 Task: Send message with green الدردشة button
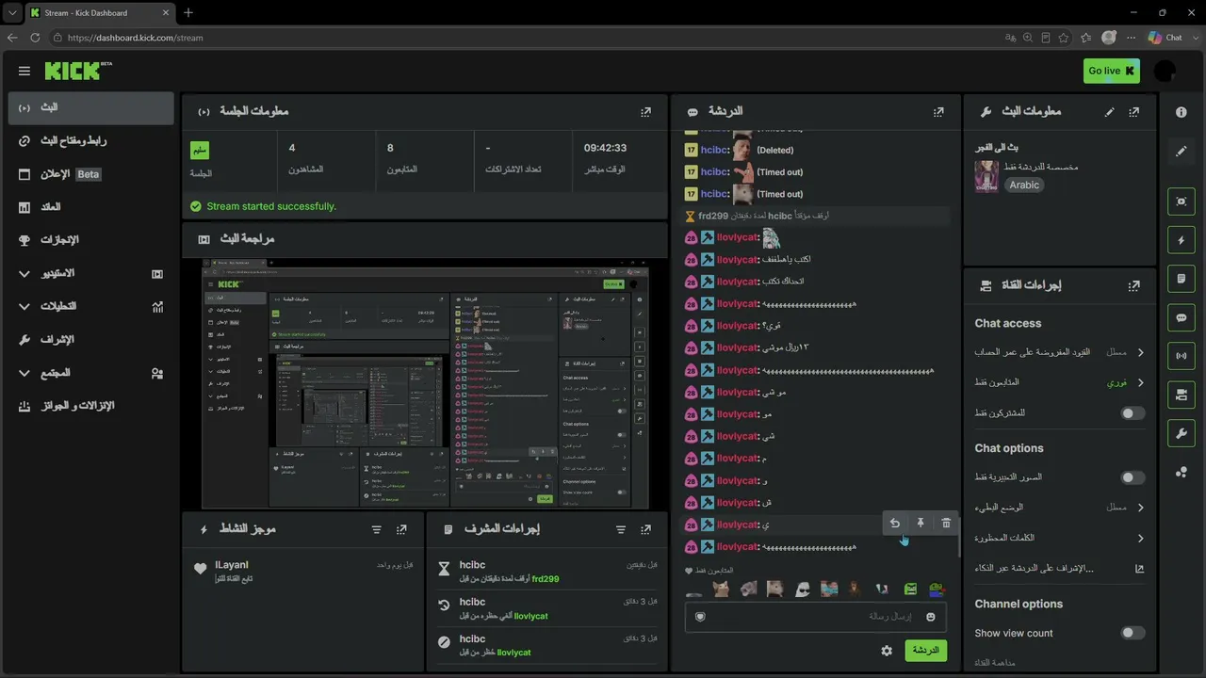[926, 651]
